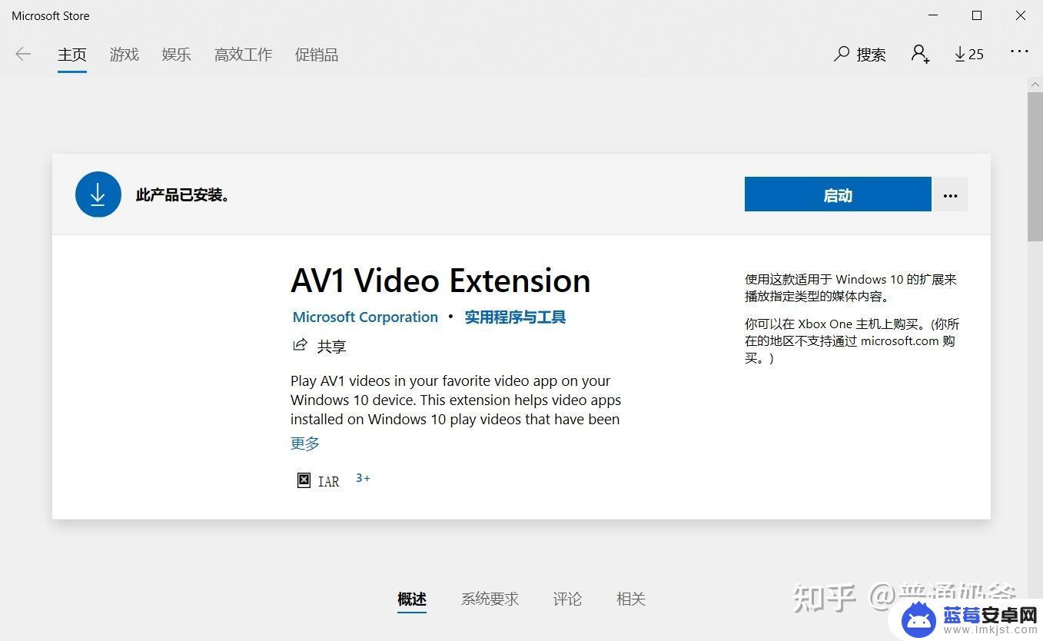Close the Microsoft Store window
This screenshot has height=641, width=1043.
pyautogui.click(x=1021, y=15)
